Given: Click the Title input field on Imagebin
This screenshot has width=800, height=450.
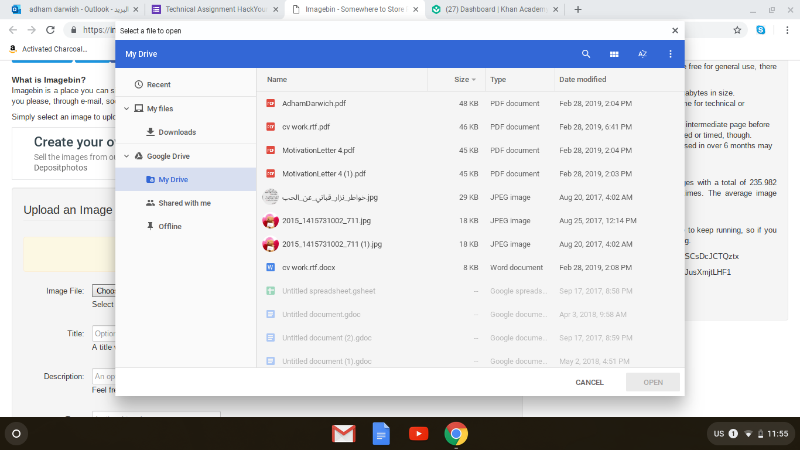Looking at the screenshot, I should point(104,333).
